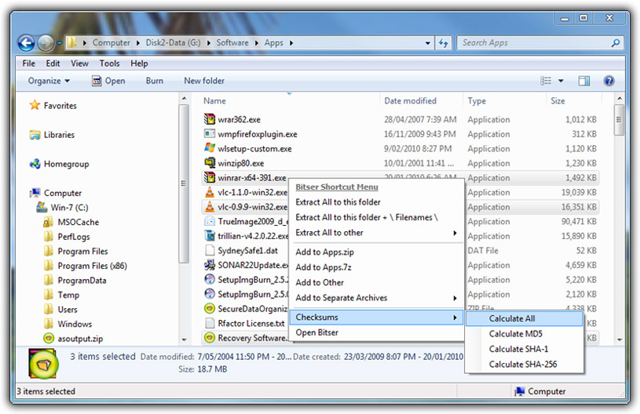Click the SONAR22Update file icon

pos(210,265)
